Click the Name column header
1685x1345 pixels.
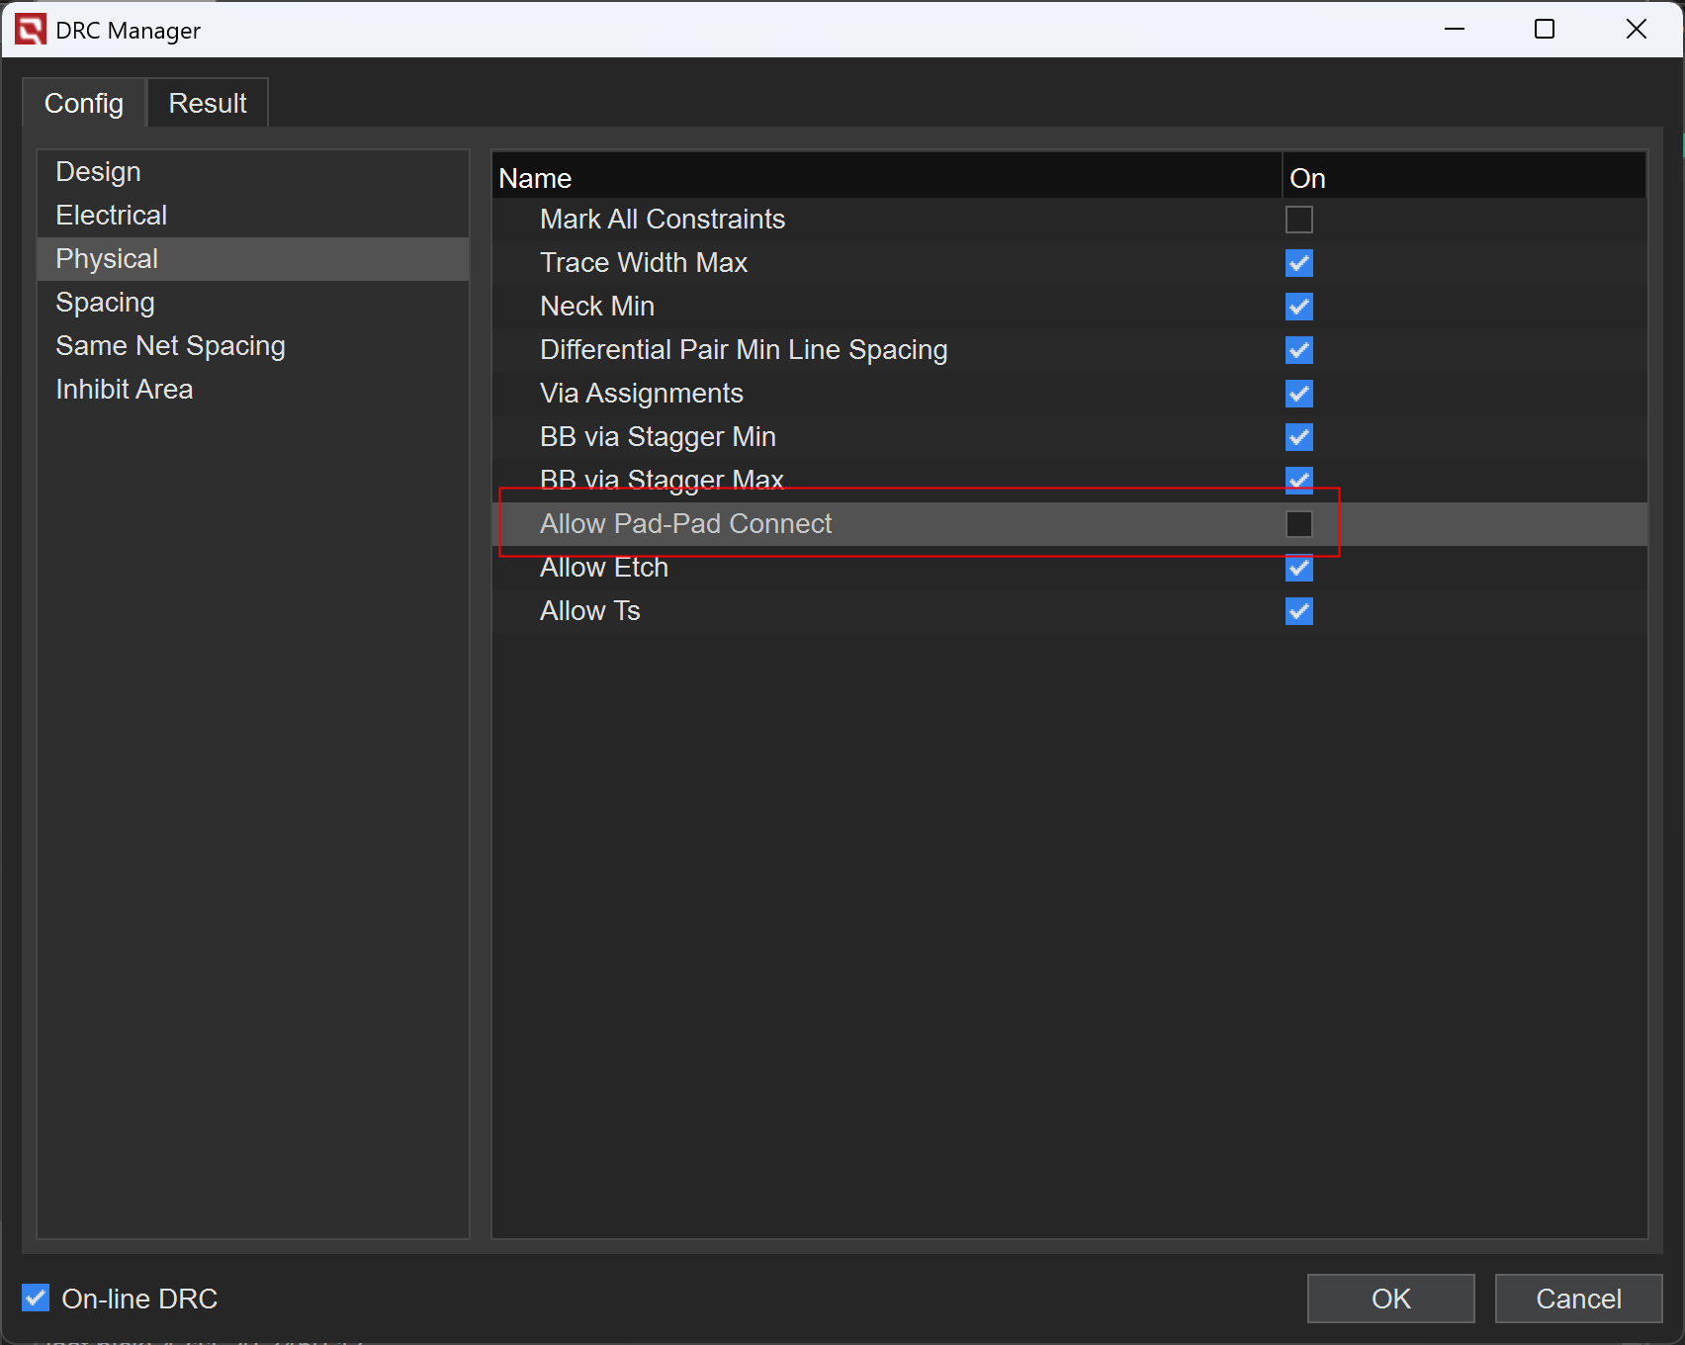pos(535,178)
